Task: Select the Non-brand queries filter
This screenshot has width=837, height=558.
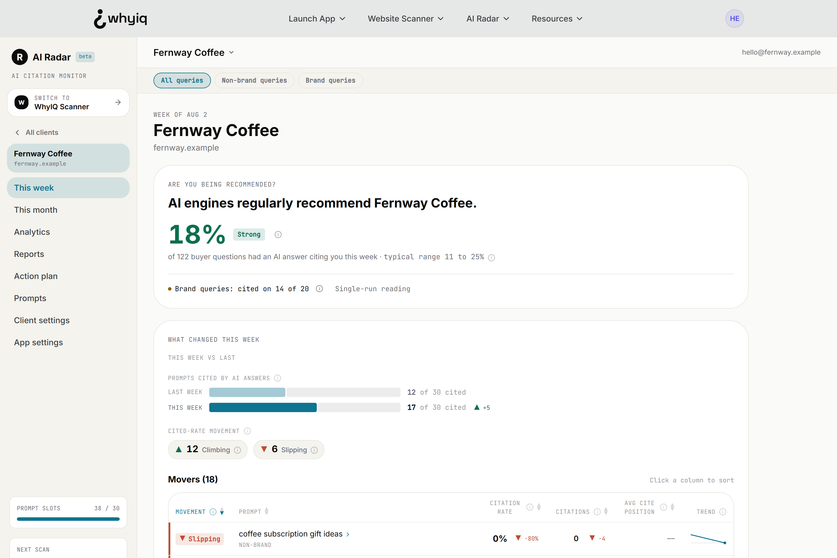Action: click(254, 81)
